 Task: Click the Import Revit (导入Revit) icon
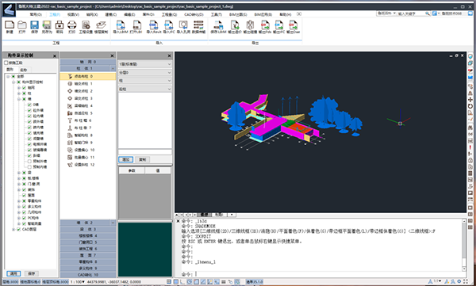[154, 25]
